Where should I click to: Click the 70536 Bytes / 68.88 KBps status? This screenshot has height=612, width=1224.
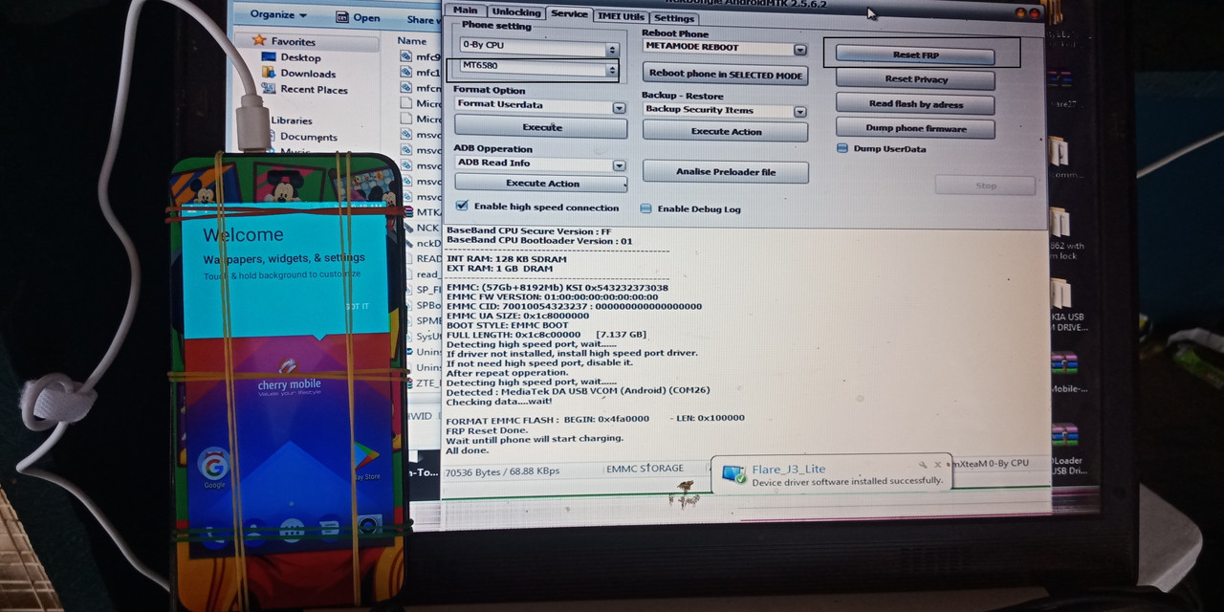click(x=502, y=471)
